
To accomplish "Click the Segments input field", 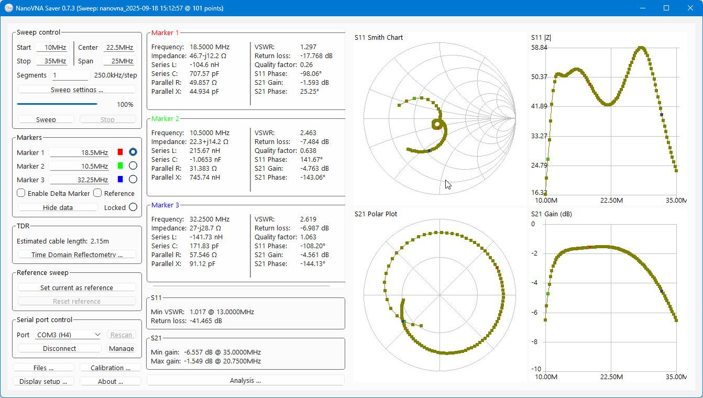I will pyautogui.click(x=70, y=75).
